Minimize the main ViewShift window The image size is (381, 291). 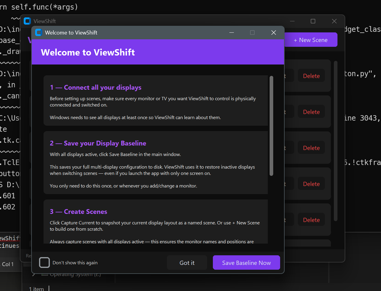point(292,21)
